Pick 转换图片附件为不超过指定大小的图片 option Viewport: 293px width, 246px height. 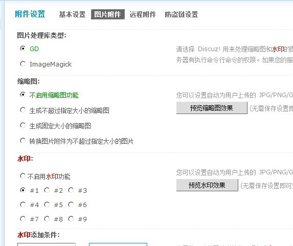coord(22,141)
